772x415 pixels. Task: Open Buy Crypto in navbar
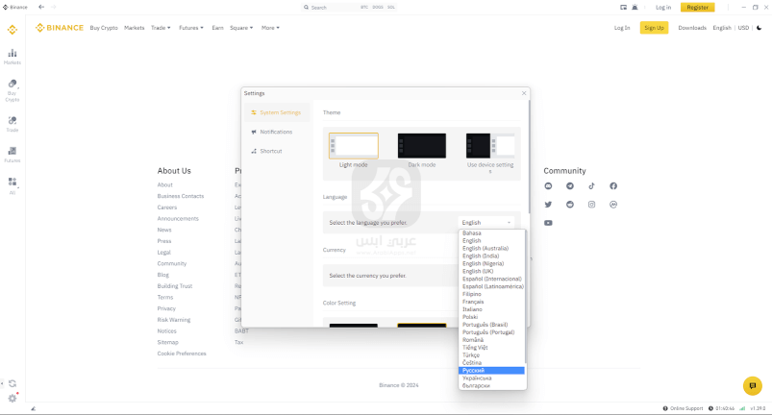pyautogui.click(x=104, y=28)
